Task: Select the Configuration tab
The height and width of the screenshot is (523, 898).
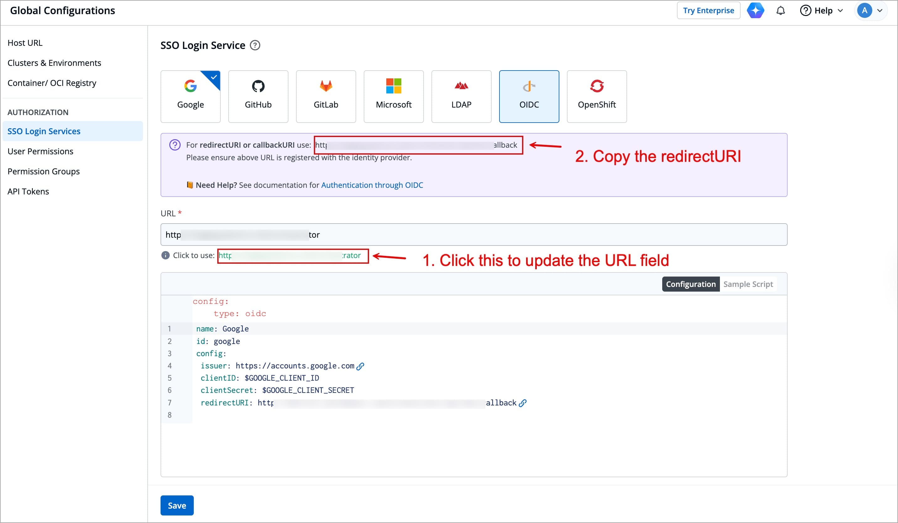Action: point(690,284)
